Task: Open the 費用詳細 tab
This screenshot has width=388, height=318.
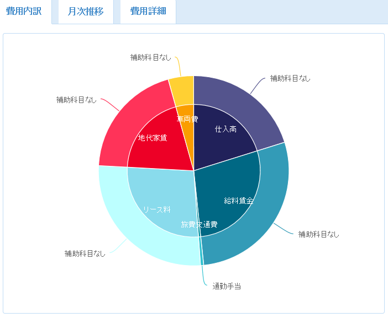Action: [x=148, y=12]
